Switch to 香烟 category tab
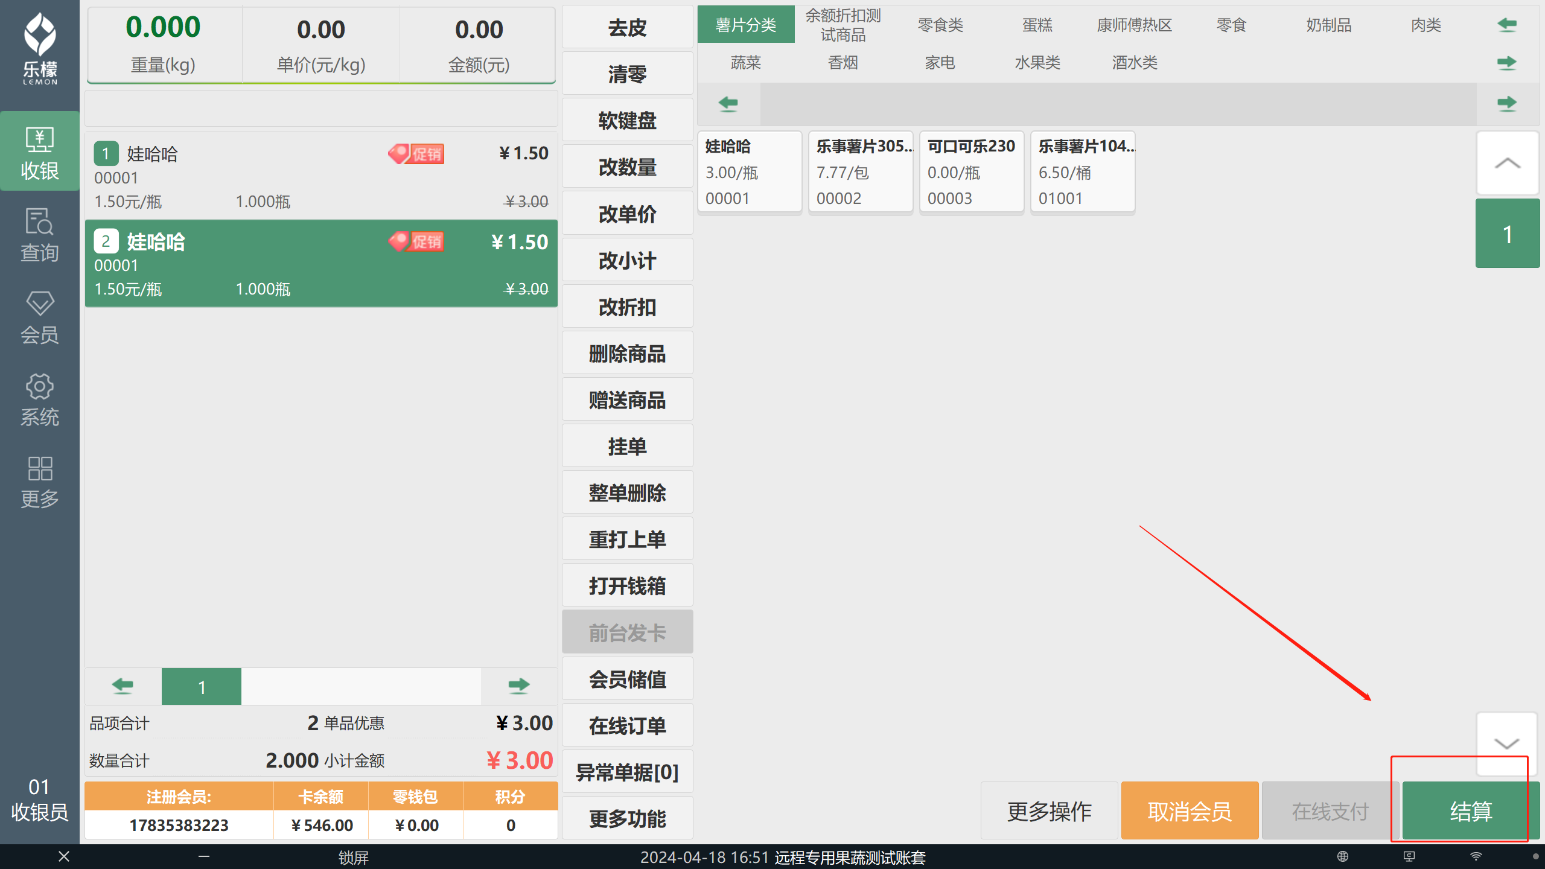Image resolution: width=1545 pixels, height=869 pixels. pyautogui.click(x=843, y=63)
